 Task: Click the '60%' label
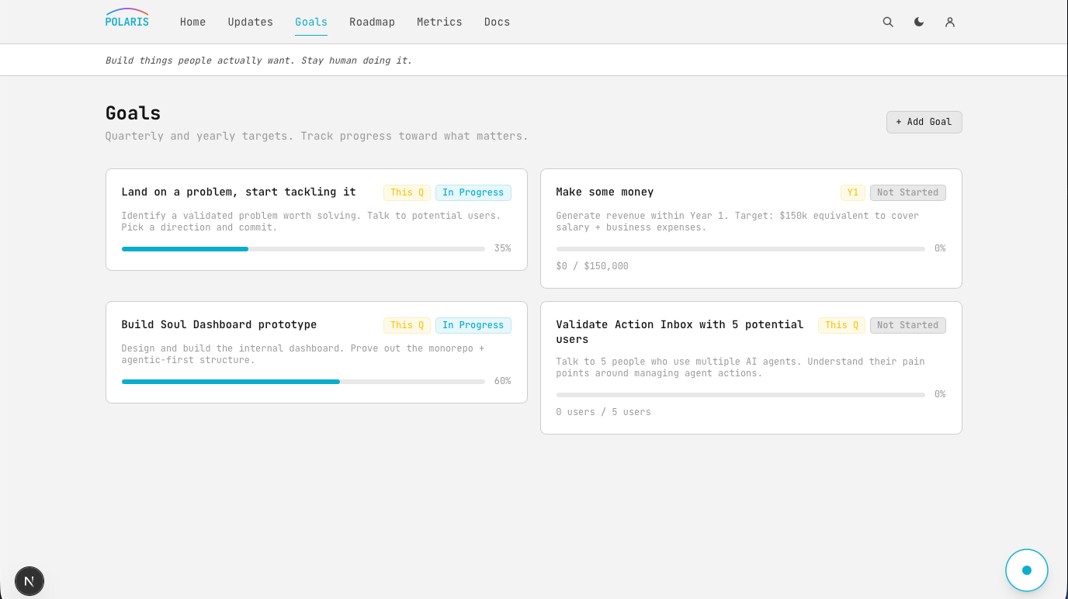(x=502, y=381)
